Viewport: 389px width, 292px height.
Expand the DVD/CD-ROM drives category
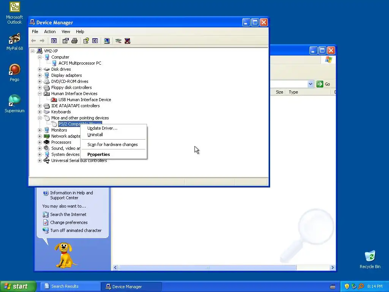click(x=40, y=81)
